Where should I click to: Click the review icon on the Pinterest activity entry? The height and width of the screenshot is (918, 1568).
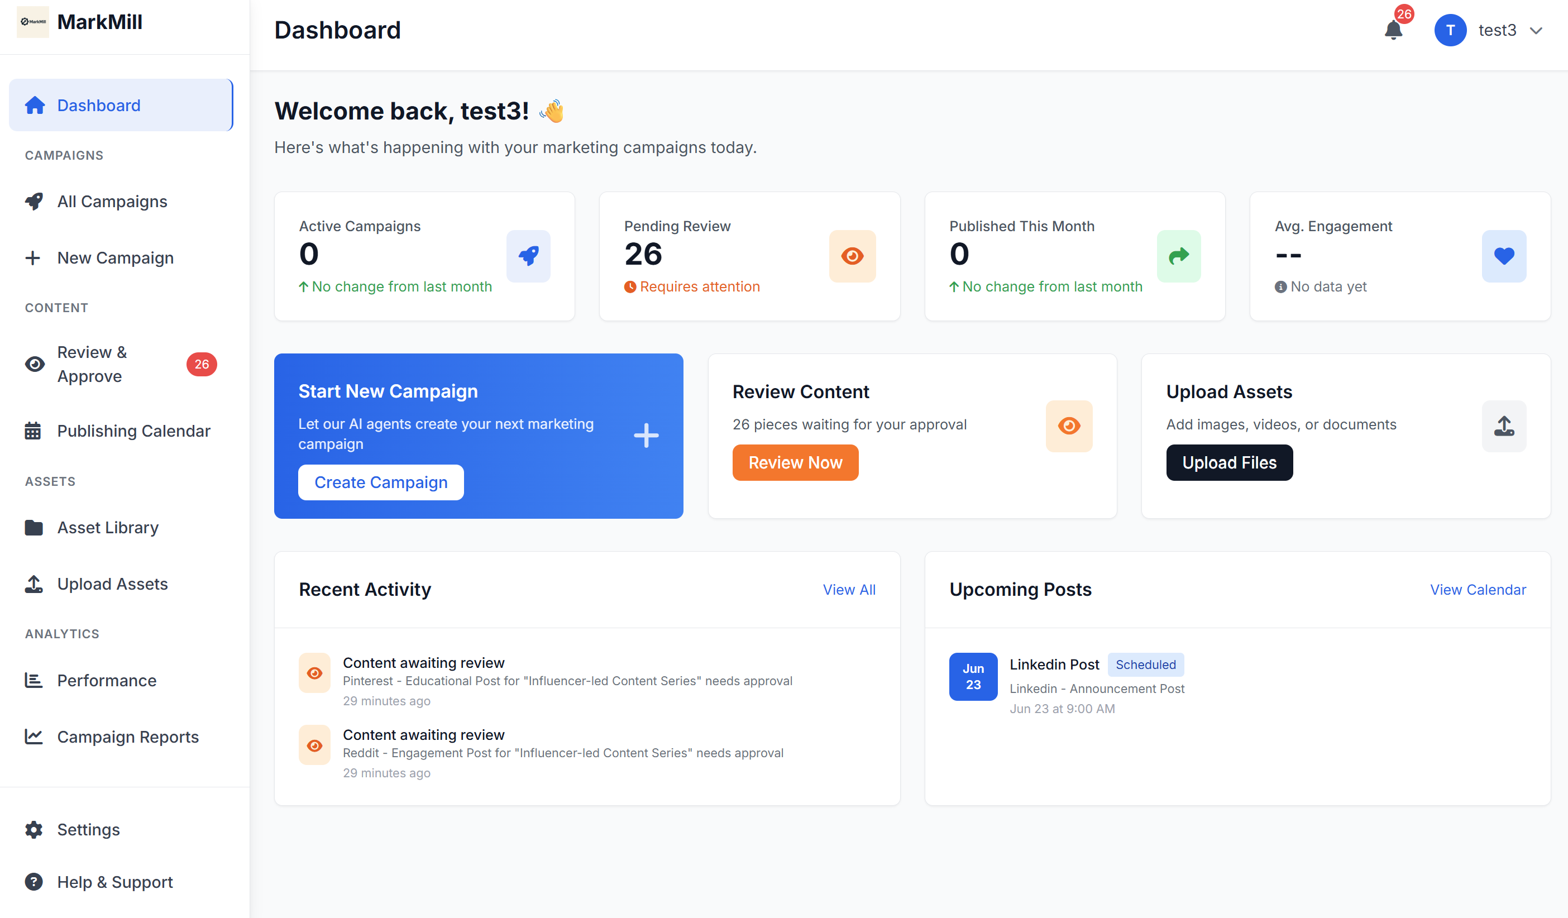click(x=315, y=673)
